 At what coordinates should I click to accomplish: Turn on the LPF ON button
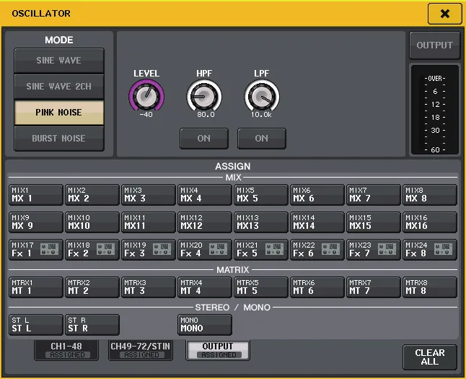(262, 139)
